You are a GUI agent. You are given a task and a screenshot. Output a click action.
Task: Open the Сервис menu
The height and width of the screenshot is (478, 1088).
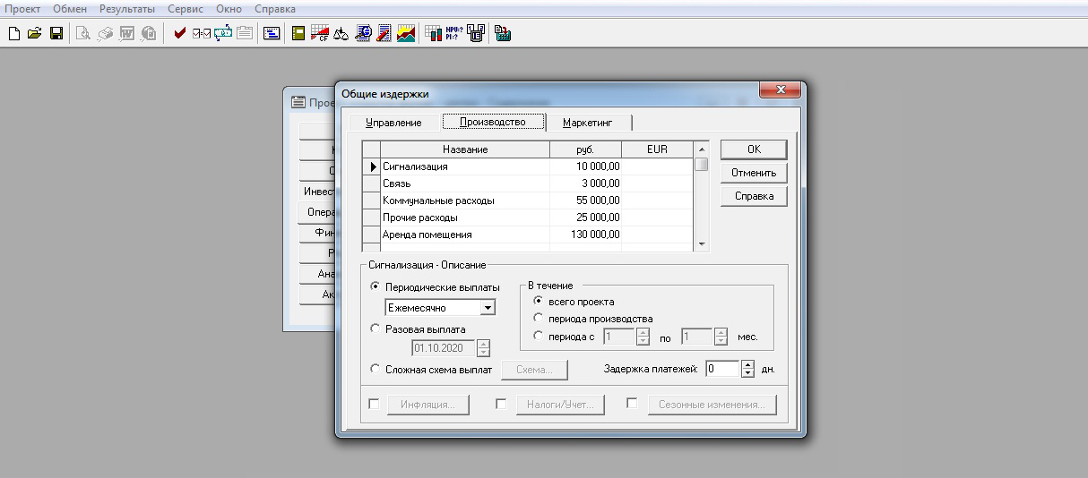186,8
